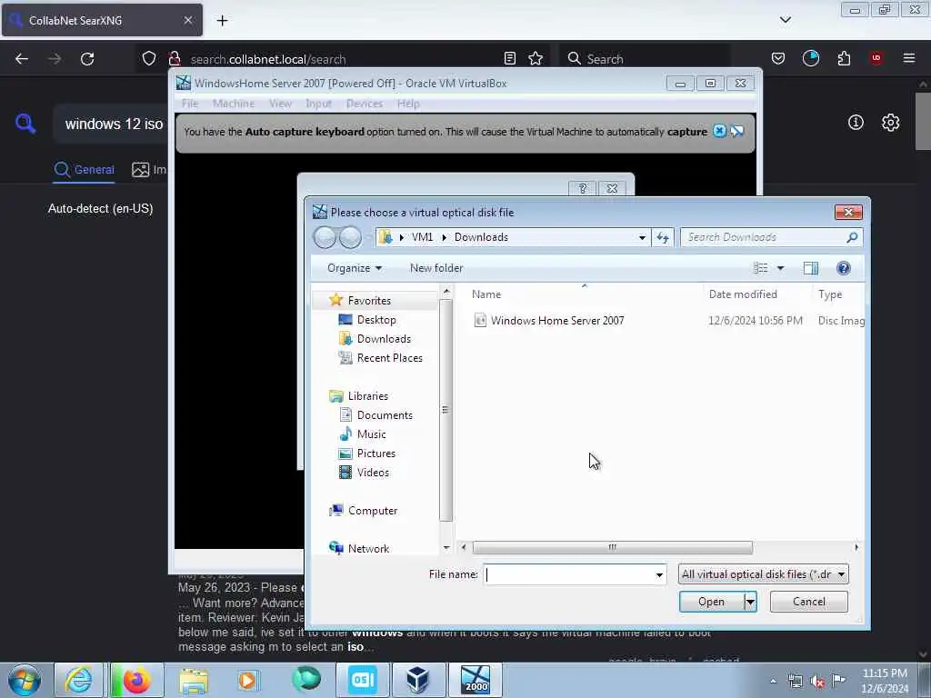Image resolution: width=931 pixels, height=698 pixels.
Task: Focus the Search Downloads field
Action: click(x=763, y=237)
